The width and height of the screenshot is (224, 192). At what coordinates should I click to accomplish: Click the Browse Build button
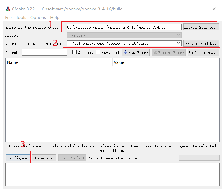pyautogui.click(x=201, y=43)
